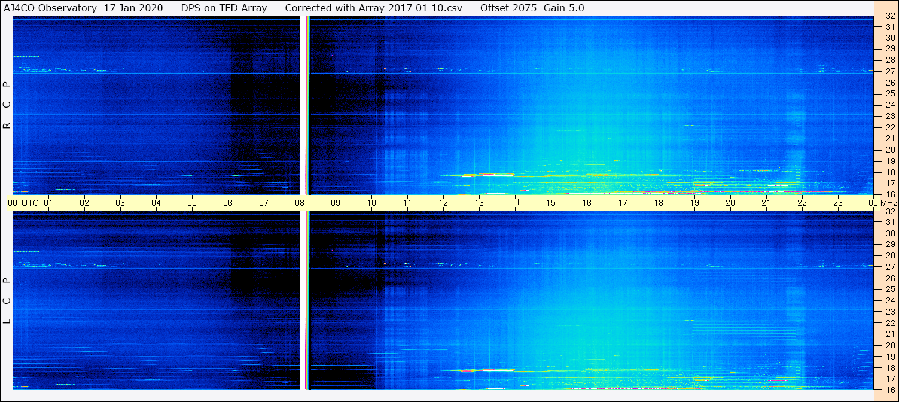
Task: Click the 20 MHz tick of the RCP spectrogram
Action: coord(889,150)
